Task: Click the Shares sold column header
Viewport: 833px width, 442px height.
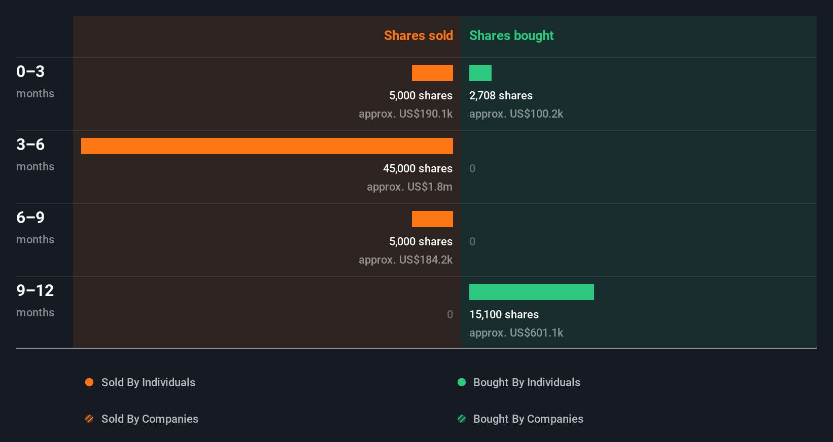Action: tap(419, 35)
